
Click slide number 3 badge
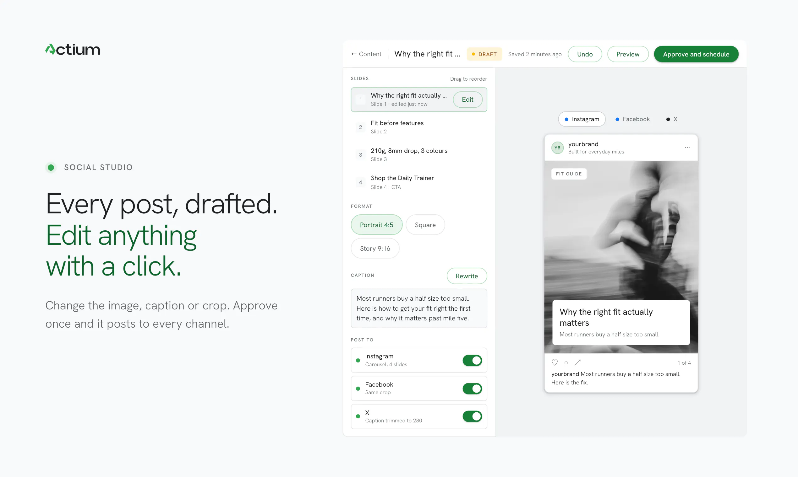coord(360,155)
